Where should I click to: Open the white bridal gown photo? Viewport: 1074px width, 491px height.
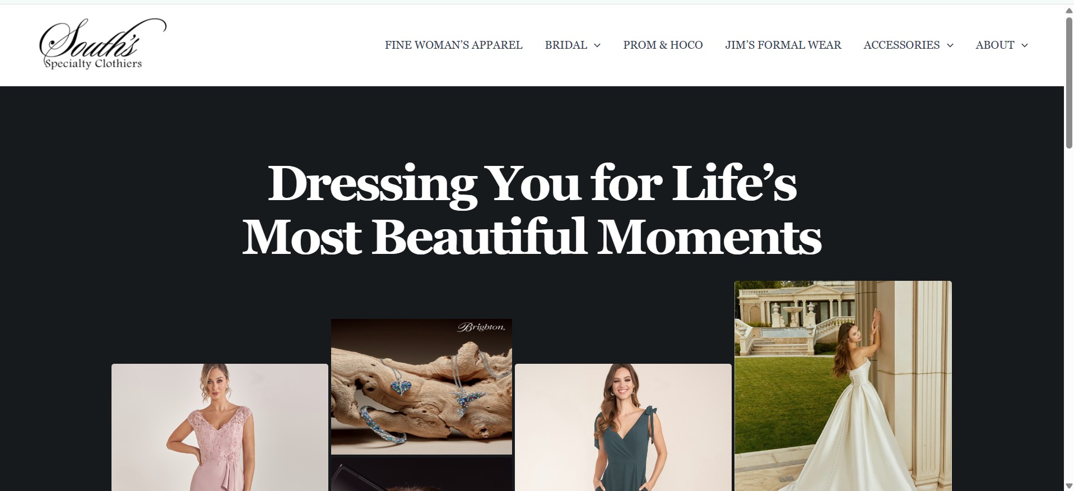tap(843, 386)
